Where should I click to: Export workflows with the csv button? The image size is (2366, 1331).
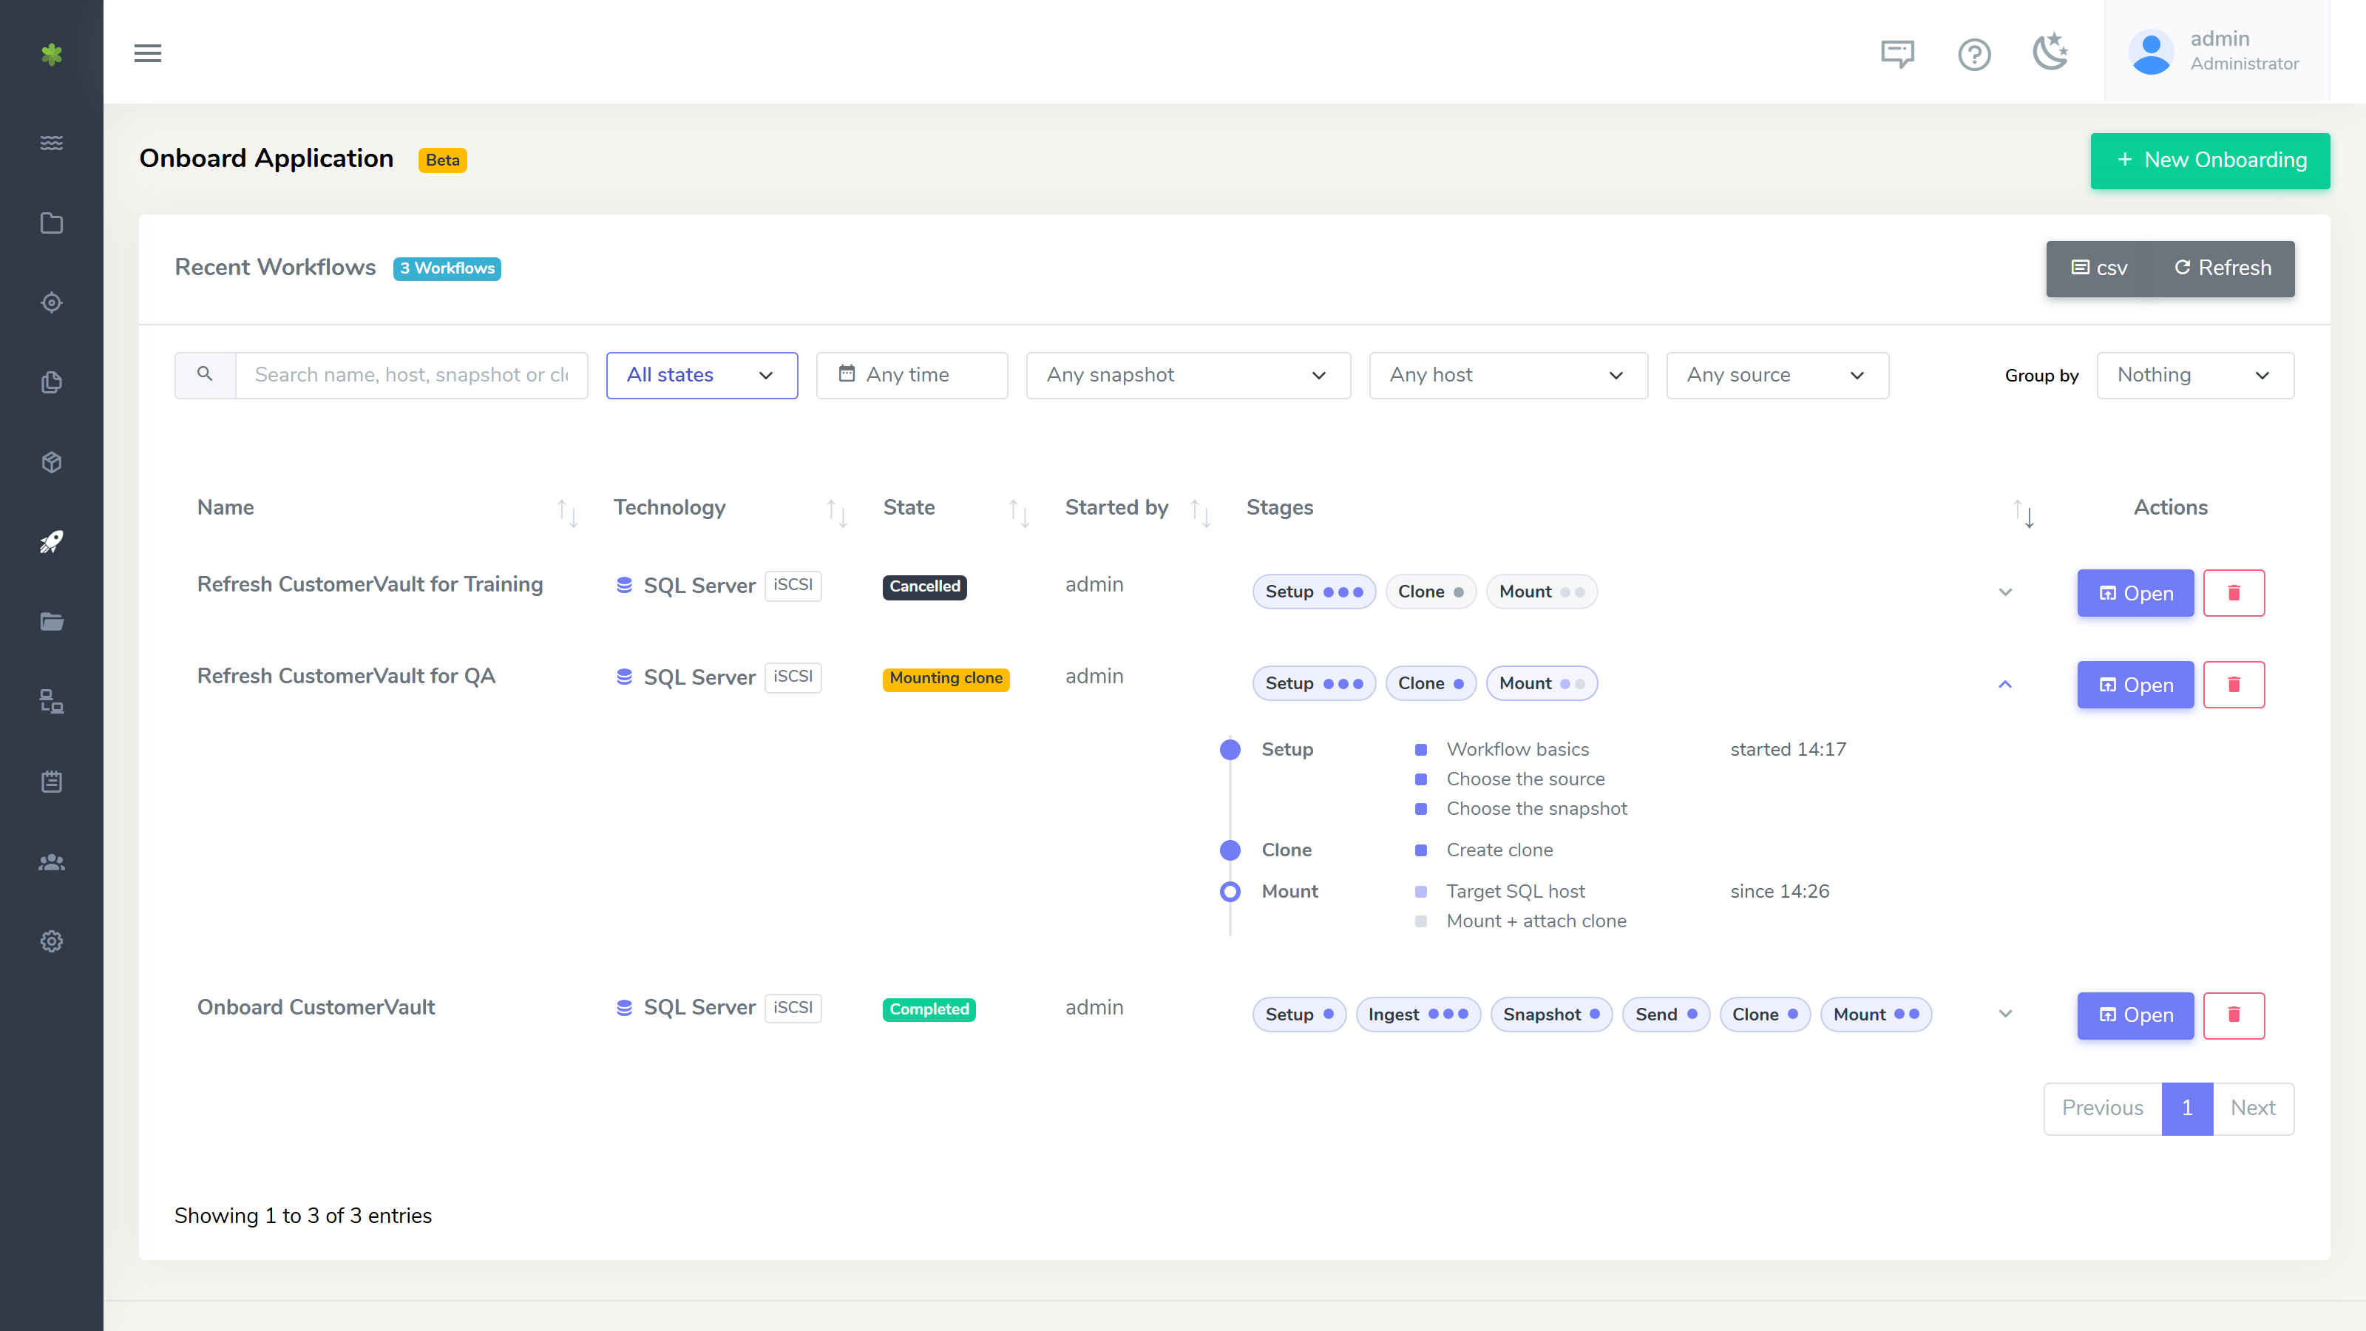[x=2100, y=268]
